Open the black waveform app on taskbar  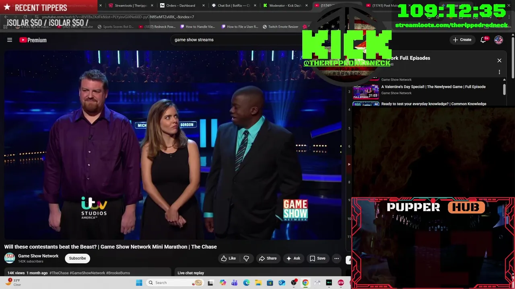pos(329,283)
